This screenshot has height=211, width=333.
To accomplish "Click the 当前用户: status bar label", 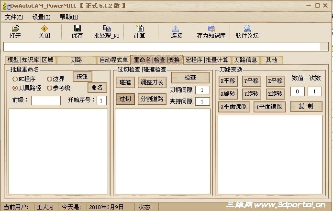I will coord(16,207).
